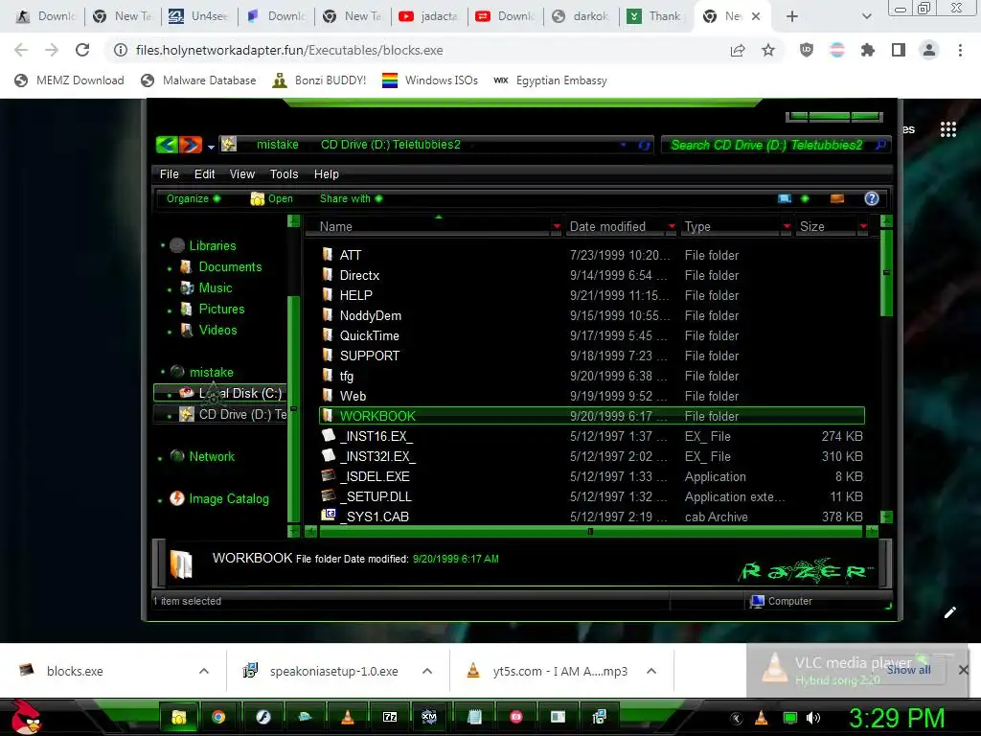Open the Bonzi BUDDY! bookmark

coord(319,80)
